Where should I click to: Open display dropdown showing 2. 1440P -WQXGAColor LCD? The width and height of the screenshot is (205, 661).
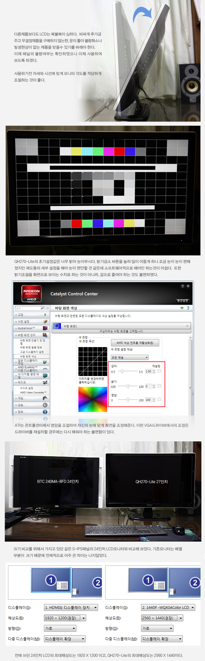click(x=168, y=607)
